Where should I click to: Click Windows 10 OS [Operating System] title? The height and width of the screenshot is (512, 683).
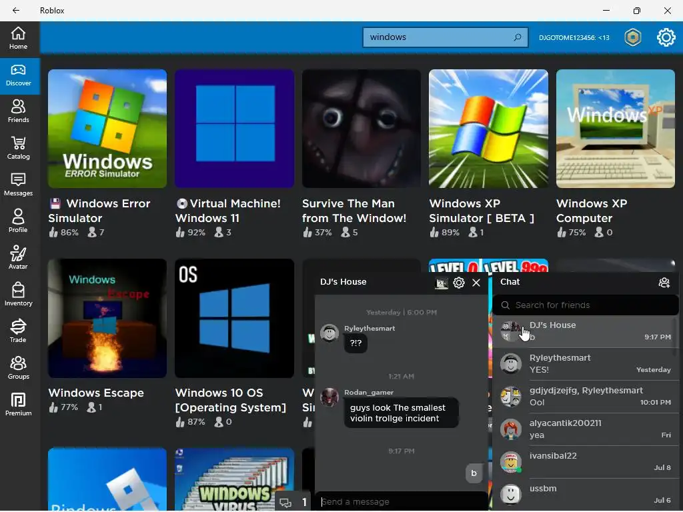click(x=230, y=401)
